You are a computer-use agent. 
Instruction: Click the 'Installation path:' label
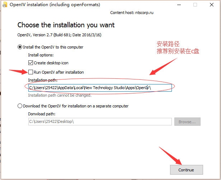[x=43, y=80]
